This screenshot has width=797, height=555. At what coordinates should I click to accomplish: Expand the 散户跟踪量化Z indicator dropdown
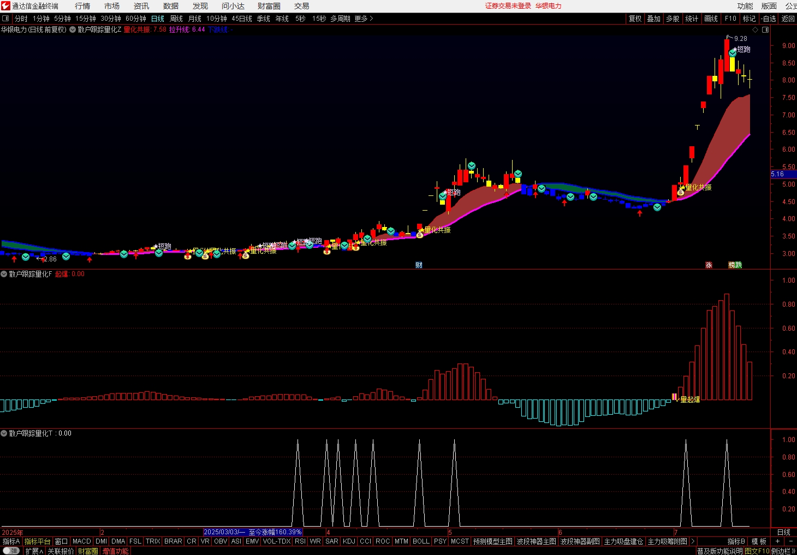(x=73, y=29)
